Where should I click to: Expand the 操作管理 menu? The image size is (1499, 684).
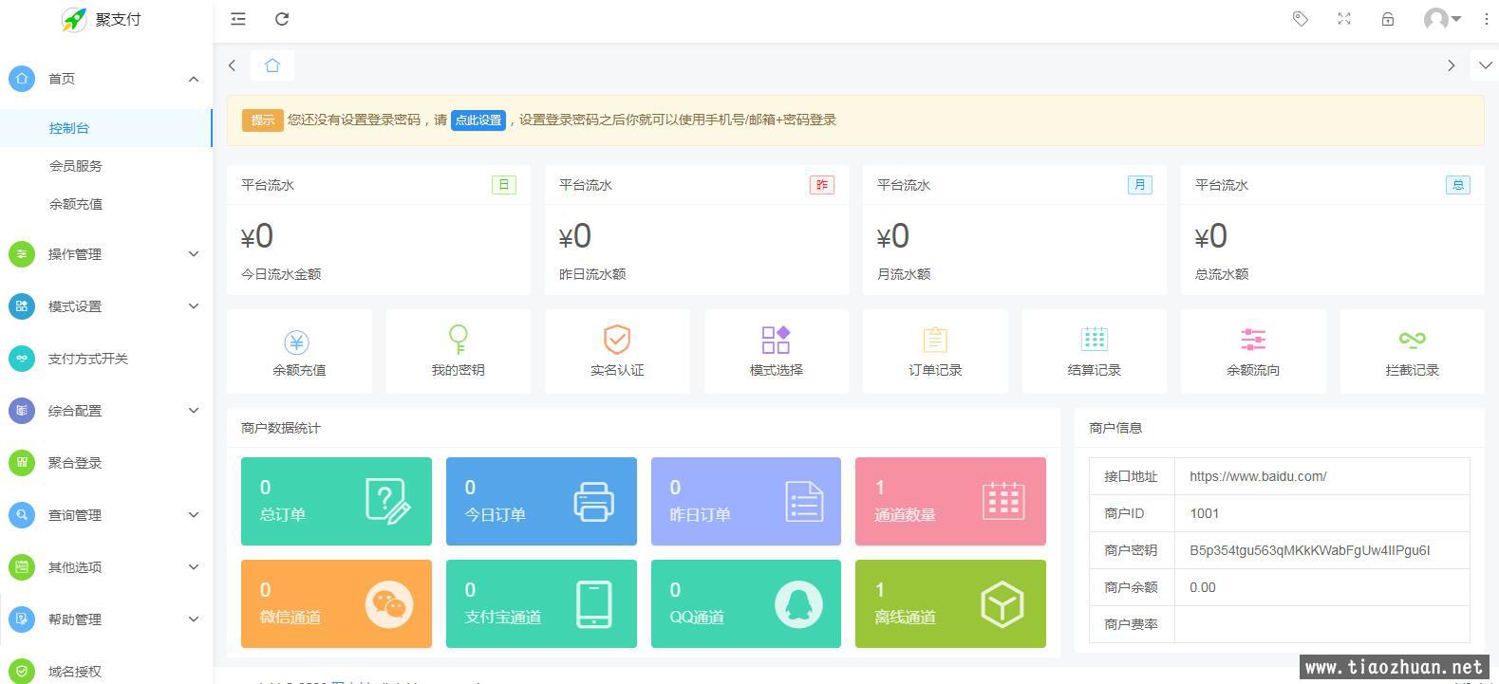point(106,254)
